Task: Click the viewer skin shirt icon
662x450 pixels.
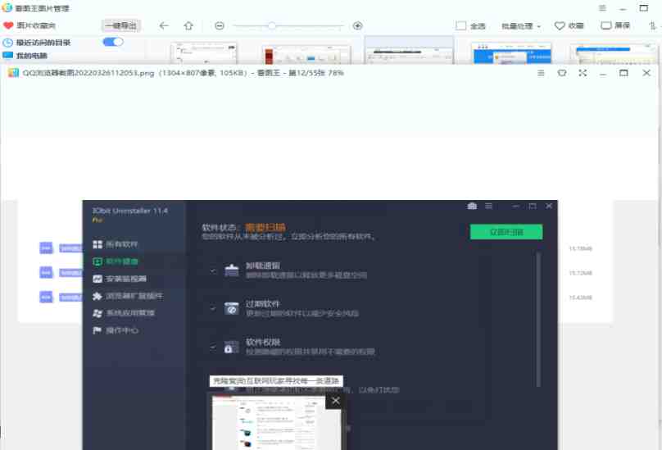Action: (561, 73)
